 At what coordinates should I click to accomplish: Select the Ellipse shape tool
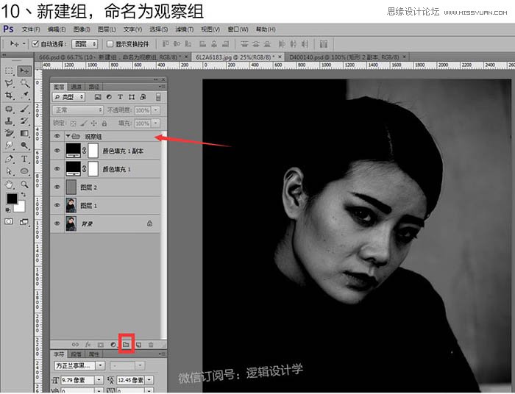(x=24, y=171)
